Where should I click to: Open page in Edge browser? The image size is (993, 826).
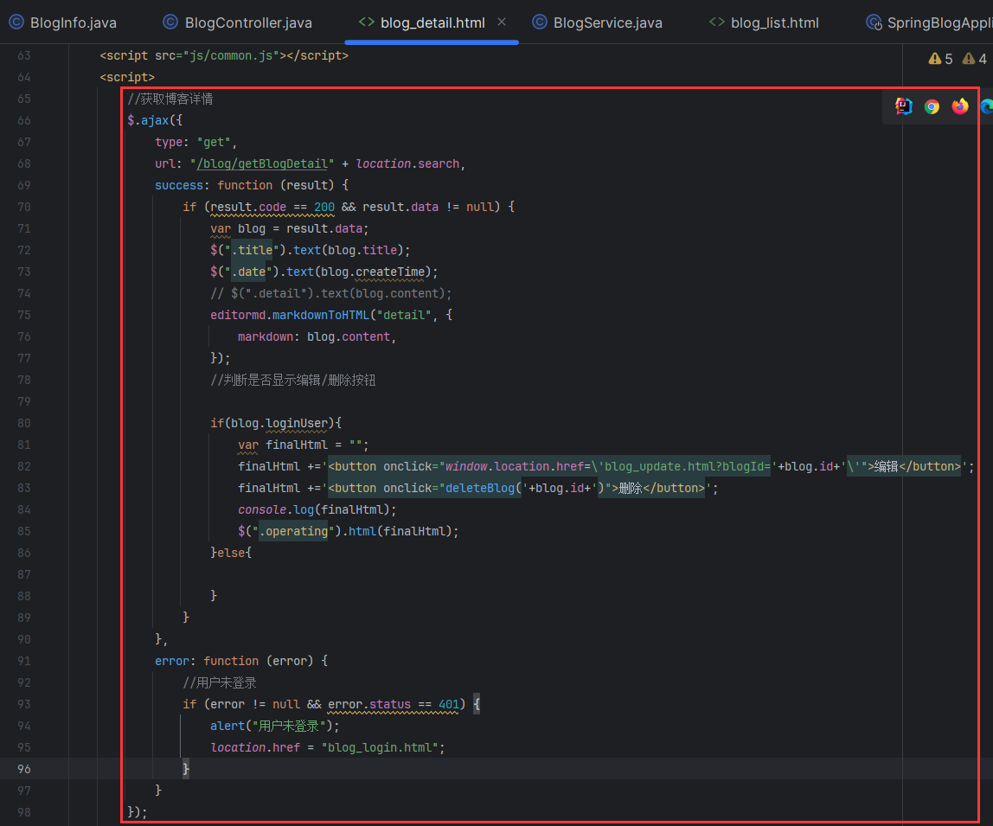tap(987, 106)
